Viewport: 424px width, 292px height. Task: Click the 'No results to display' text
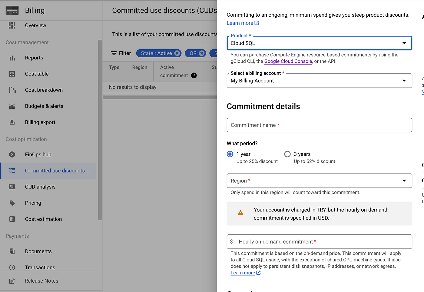[x=133, y=87]
